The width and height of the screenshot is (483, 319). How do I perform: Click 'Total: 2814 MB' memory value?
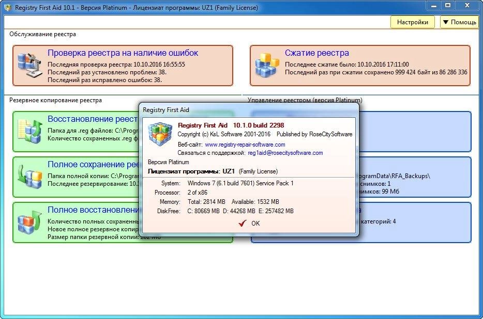206,202
